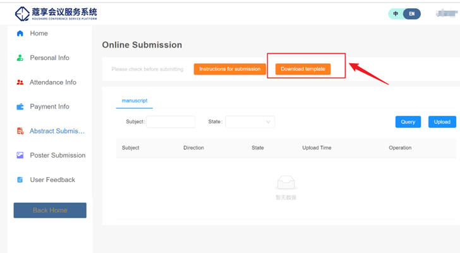Open Poster Submission menu item

tap(57, 156)
